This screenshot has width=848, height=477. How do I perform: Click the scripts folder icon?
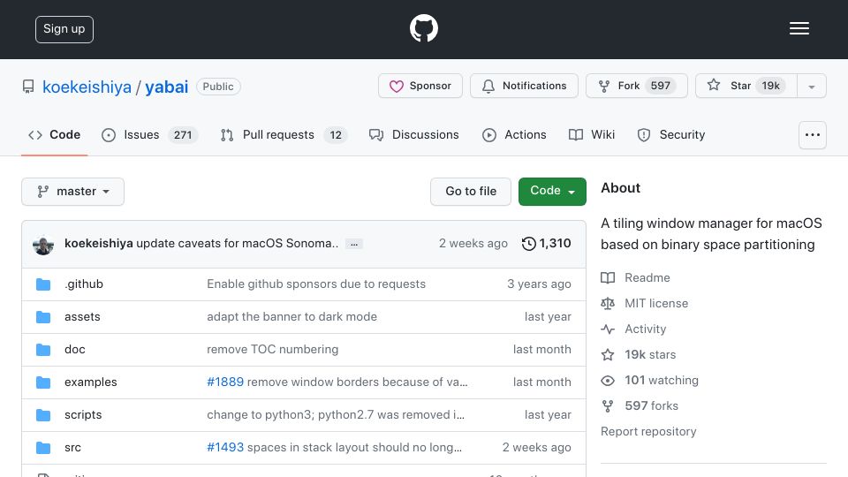(x=43, y=415)
